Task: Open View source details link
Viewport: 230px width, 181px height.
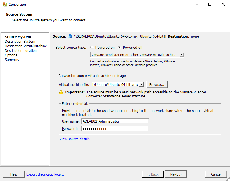Action: tap(76, 139)
